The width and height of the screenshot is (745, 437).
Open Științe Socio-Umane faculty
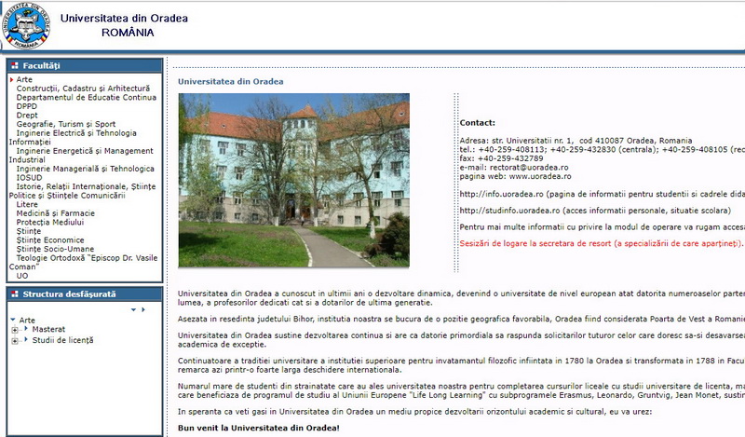[55, 249]
